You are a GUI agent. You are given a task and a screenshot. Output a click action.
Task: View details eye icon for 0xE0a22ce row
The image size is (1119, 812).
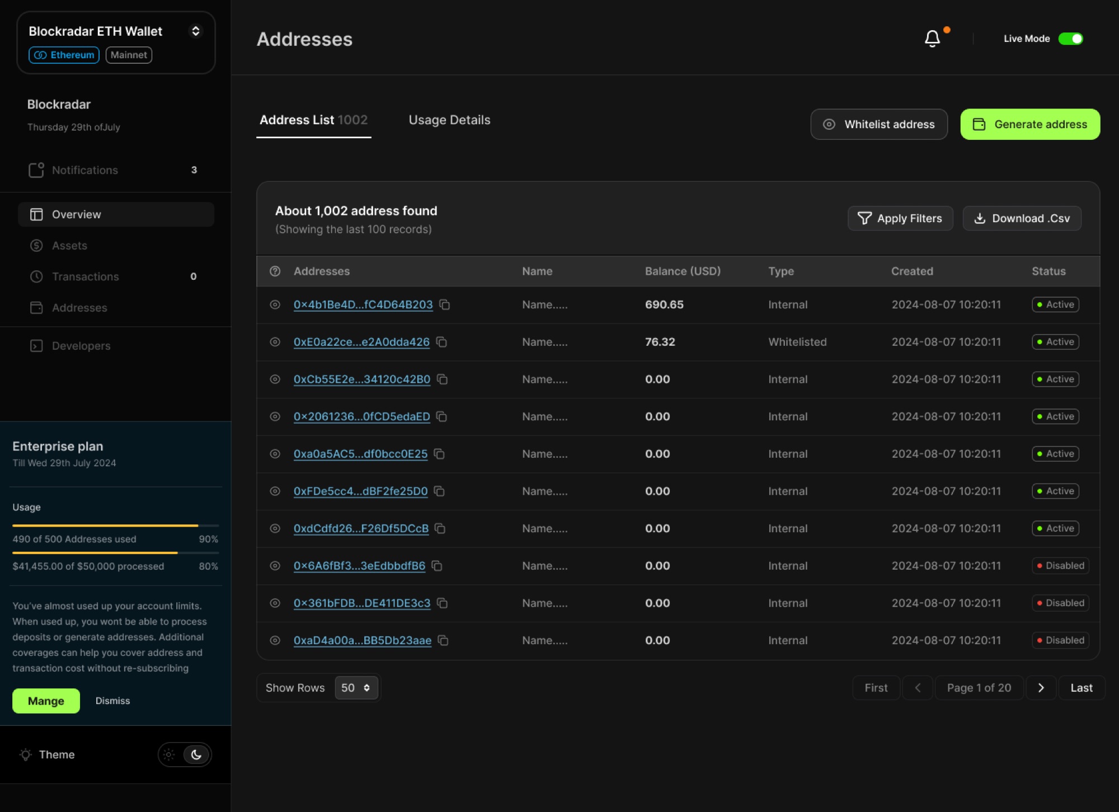(x=275, y=342)
